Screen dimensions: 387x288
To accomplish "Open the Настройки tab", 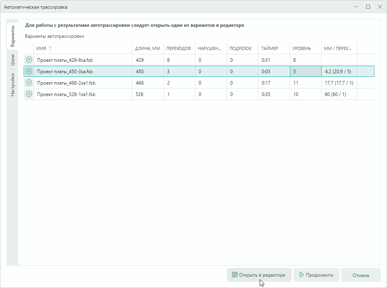I will click(x=12, y=85).
